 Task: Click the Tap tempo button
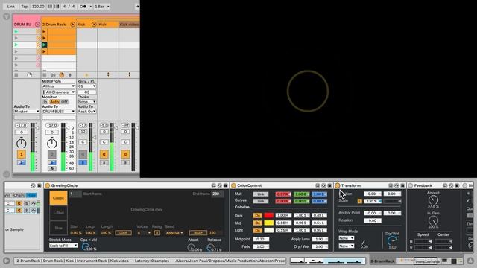click(x=24, y=7)
